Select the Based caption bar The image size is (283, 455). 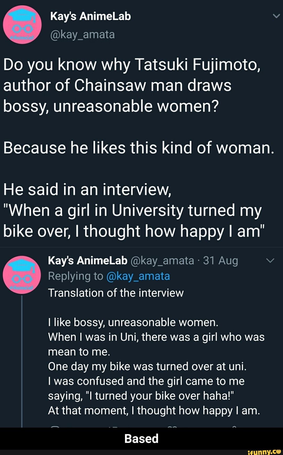tap(141, 438)
